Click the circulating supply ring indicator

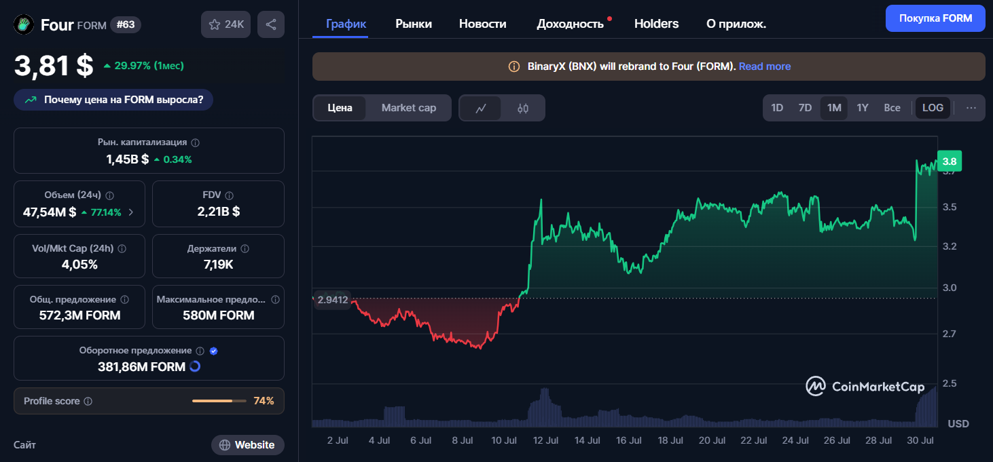coord(195,366)
